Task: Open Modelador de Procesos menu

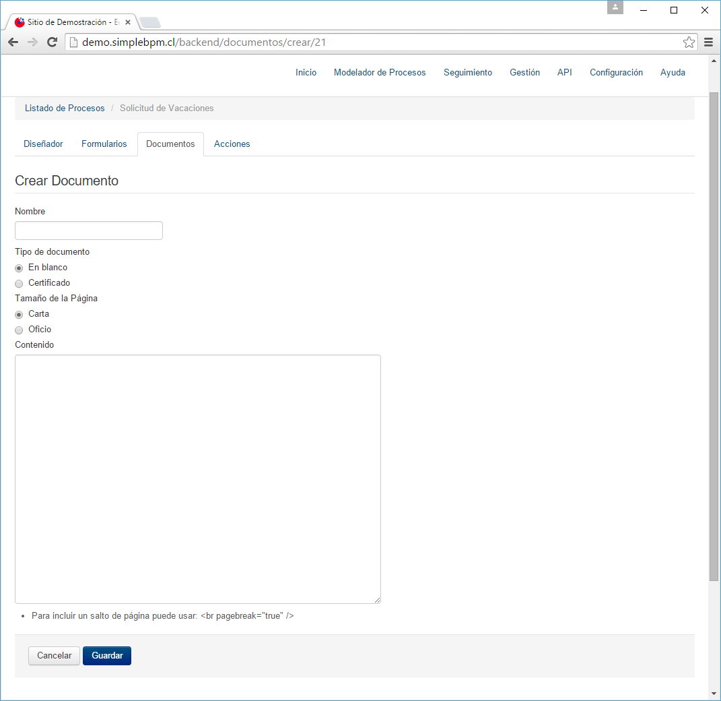Action: pyautogui.click(x=380, y=72)
